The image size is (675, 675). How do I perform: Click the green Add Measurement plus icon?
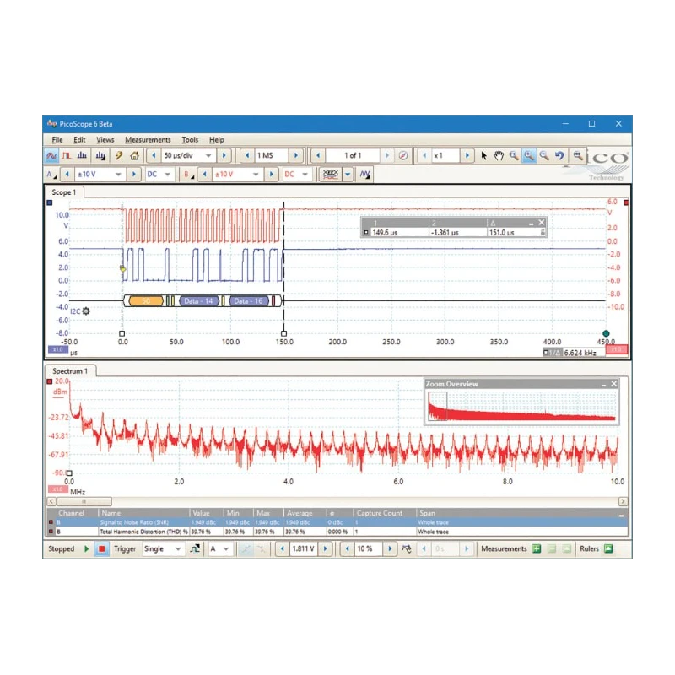pos(537,549)
